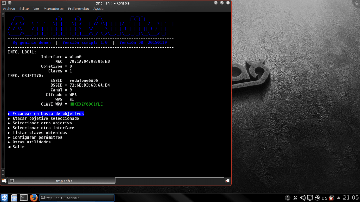Click the 'Atacar objetivo seleccionado' menu line
The width and height of the screenshot is (360, 202).
click(46, 119)
